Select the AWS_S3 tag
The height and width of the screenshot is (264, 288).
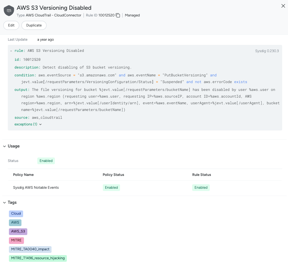(18, 231)
